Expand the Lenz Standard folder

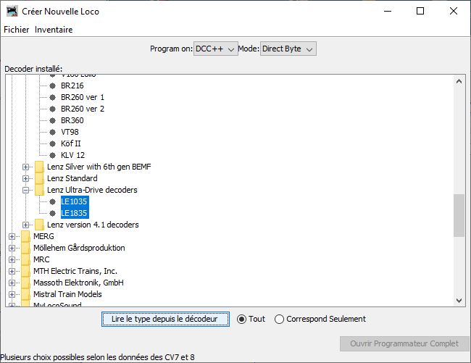pos(26,179)
